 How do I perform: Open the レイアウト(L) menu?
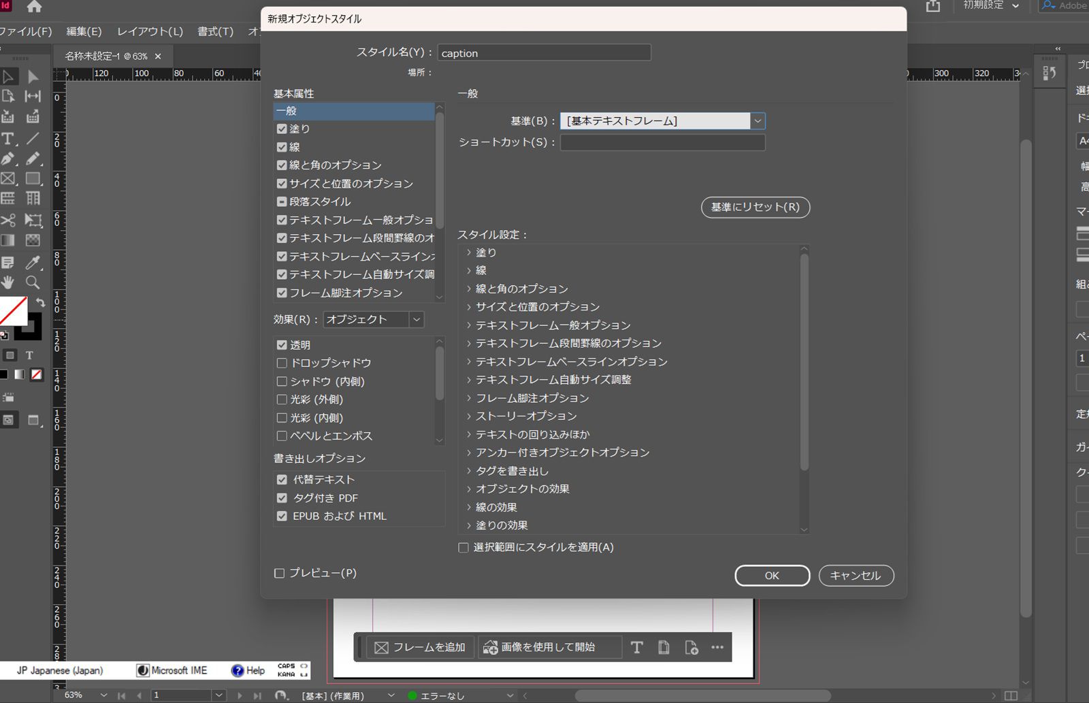pos(150,31)
